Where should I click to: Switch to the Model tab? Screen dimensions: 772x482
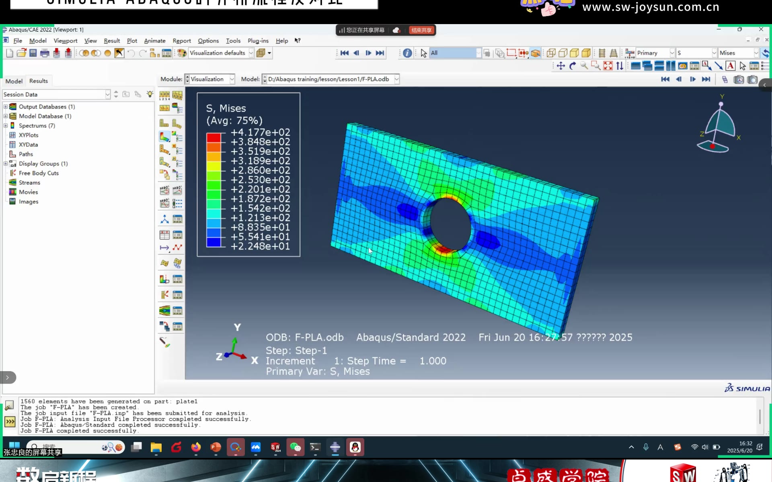[14, 81]
